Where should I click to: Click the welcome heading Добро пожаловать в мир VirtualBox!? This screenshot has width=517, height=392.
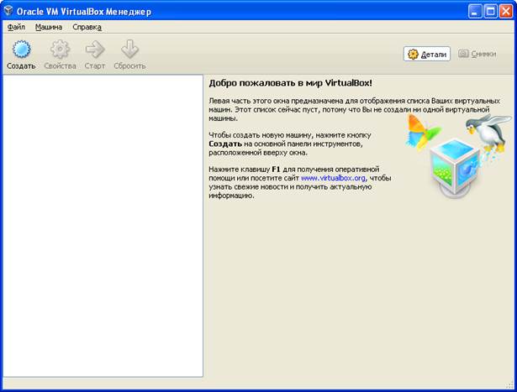[291, 83]
